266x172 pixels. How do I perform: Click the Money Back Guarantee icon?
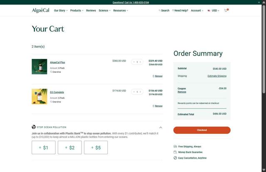click(175, 152)
